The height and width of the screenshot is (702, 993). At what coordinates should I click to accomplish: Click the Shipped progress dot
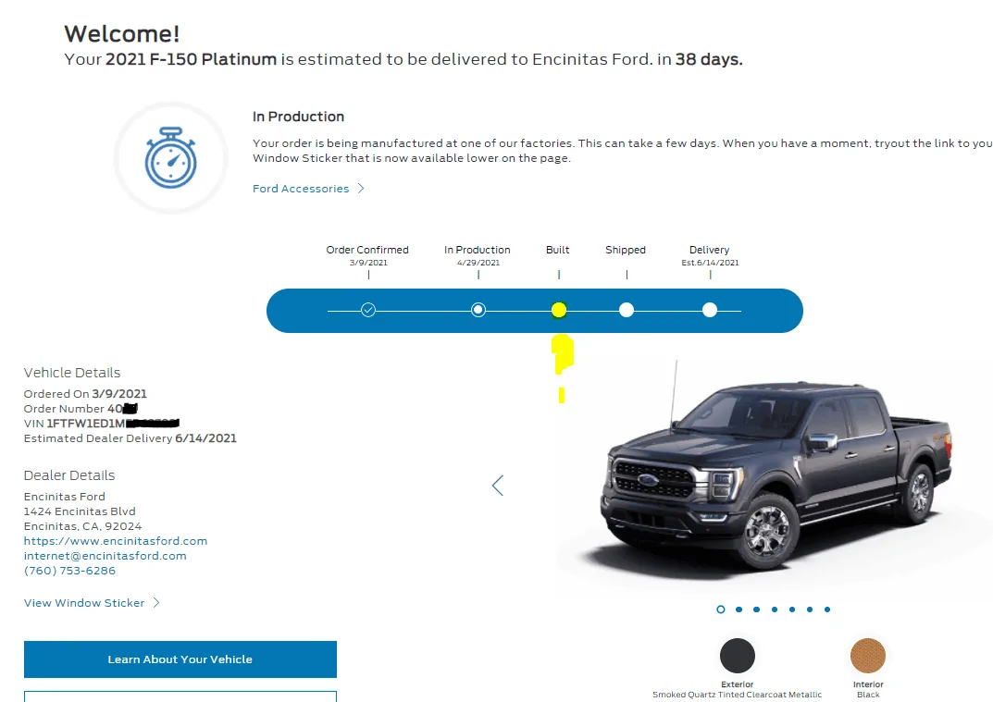[x=627, y=310]
